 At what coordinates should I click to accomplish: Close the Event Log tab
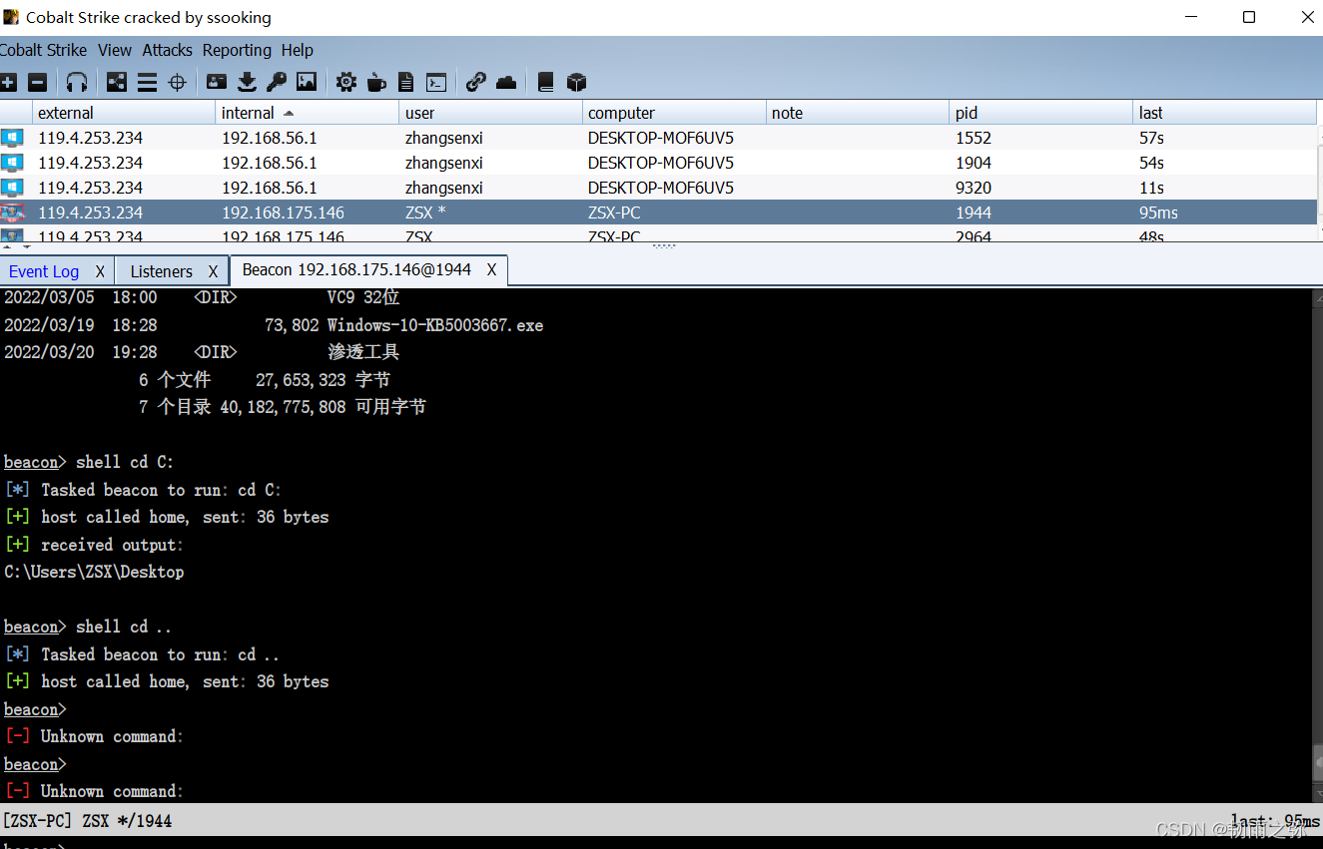click(x=100, y=271)
